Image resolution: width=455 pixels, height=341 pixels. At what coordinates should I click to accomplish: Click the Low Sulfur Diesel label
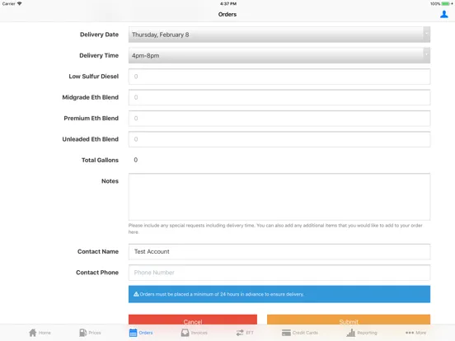tap(94, 77)
